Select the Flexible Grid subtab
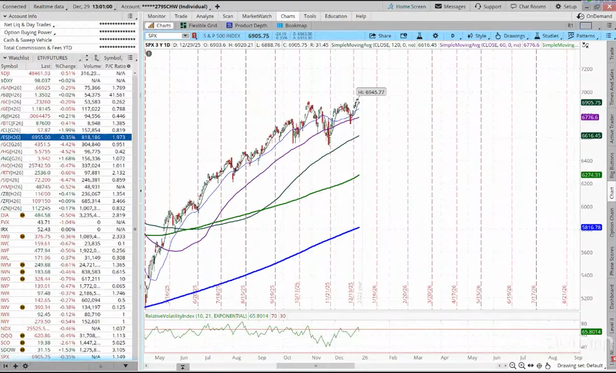The image size is (616, 373). click(198, 26)
